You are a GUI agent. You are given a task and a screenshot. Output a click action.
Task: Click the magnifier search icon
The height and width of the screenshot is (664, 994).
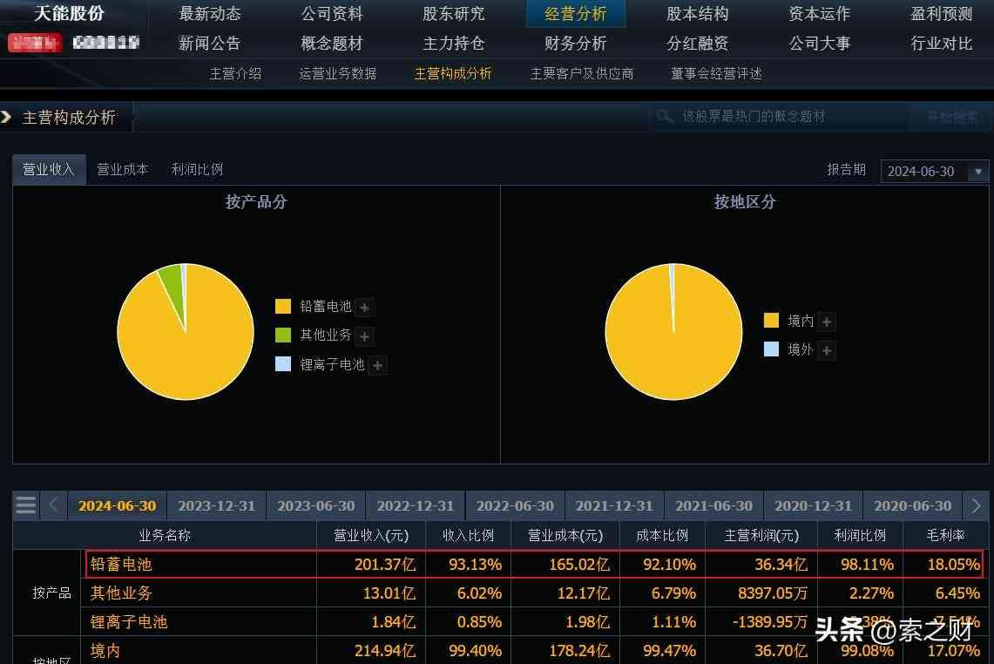[665, 117]
